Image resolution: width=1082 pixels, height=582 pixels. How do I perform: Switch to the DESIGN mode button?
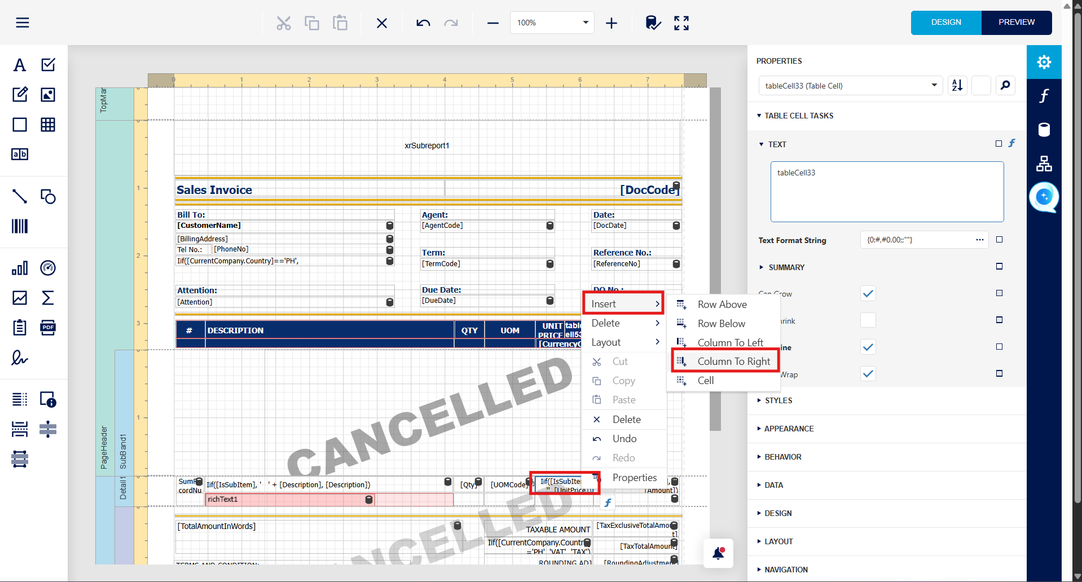tap(946, 23)
